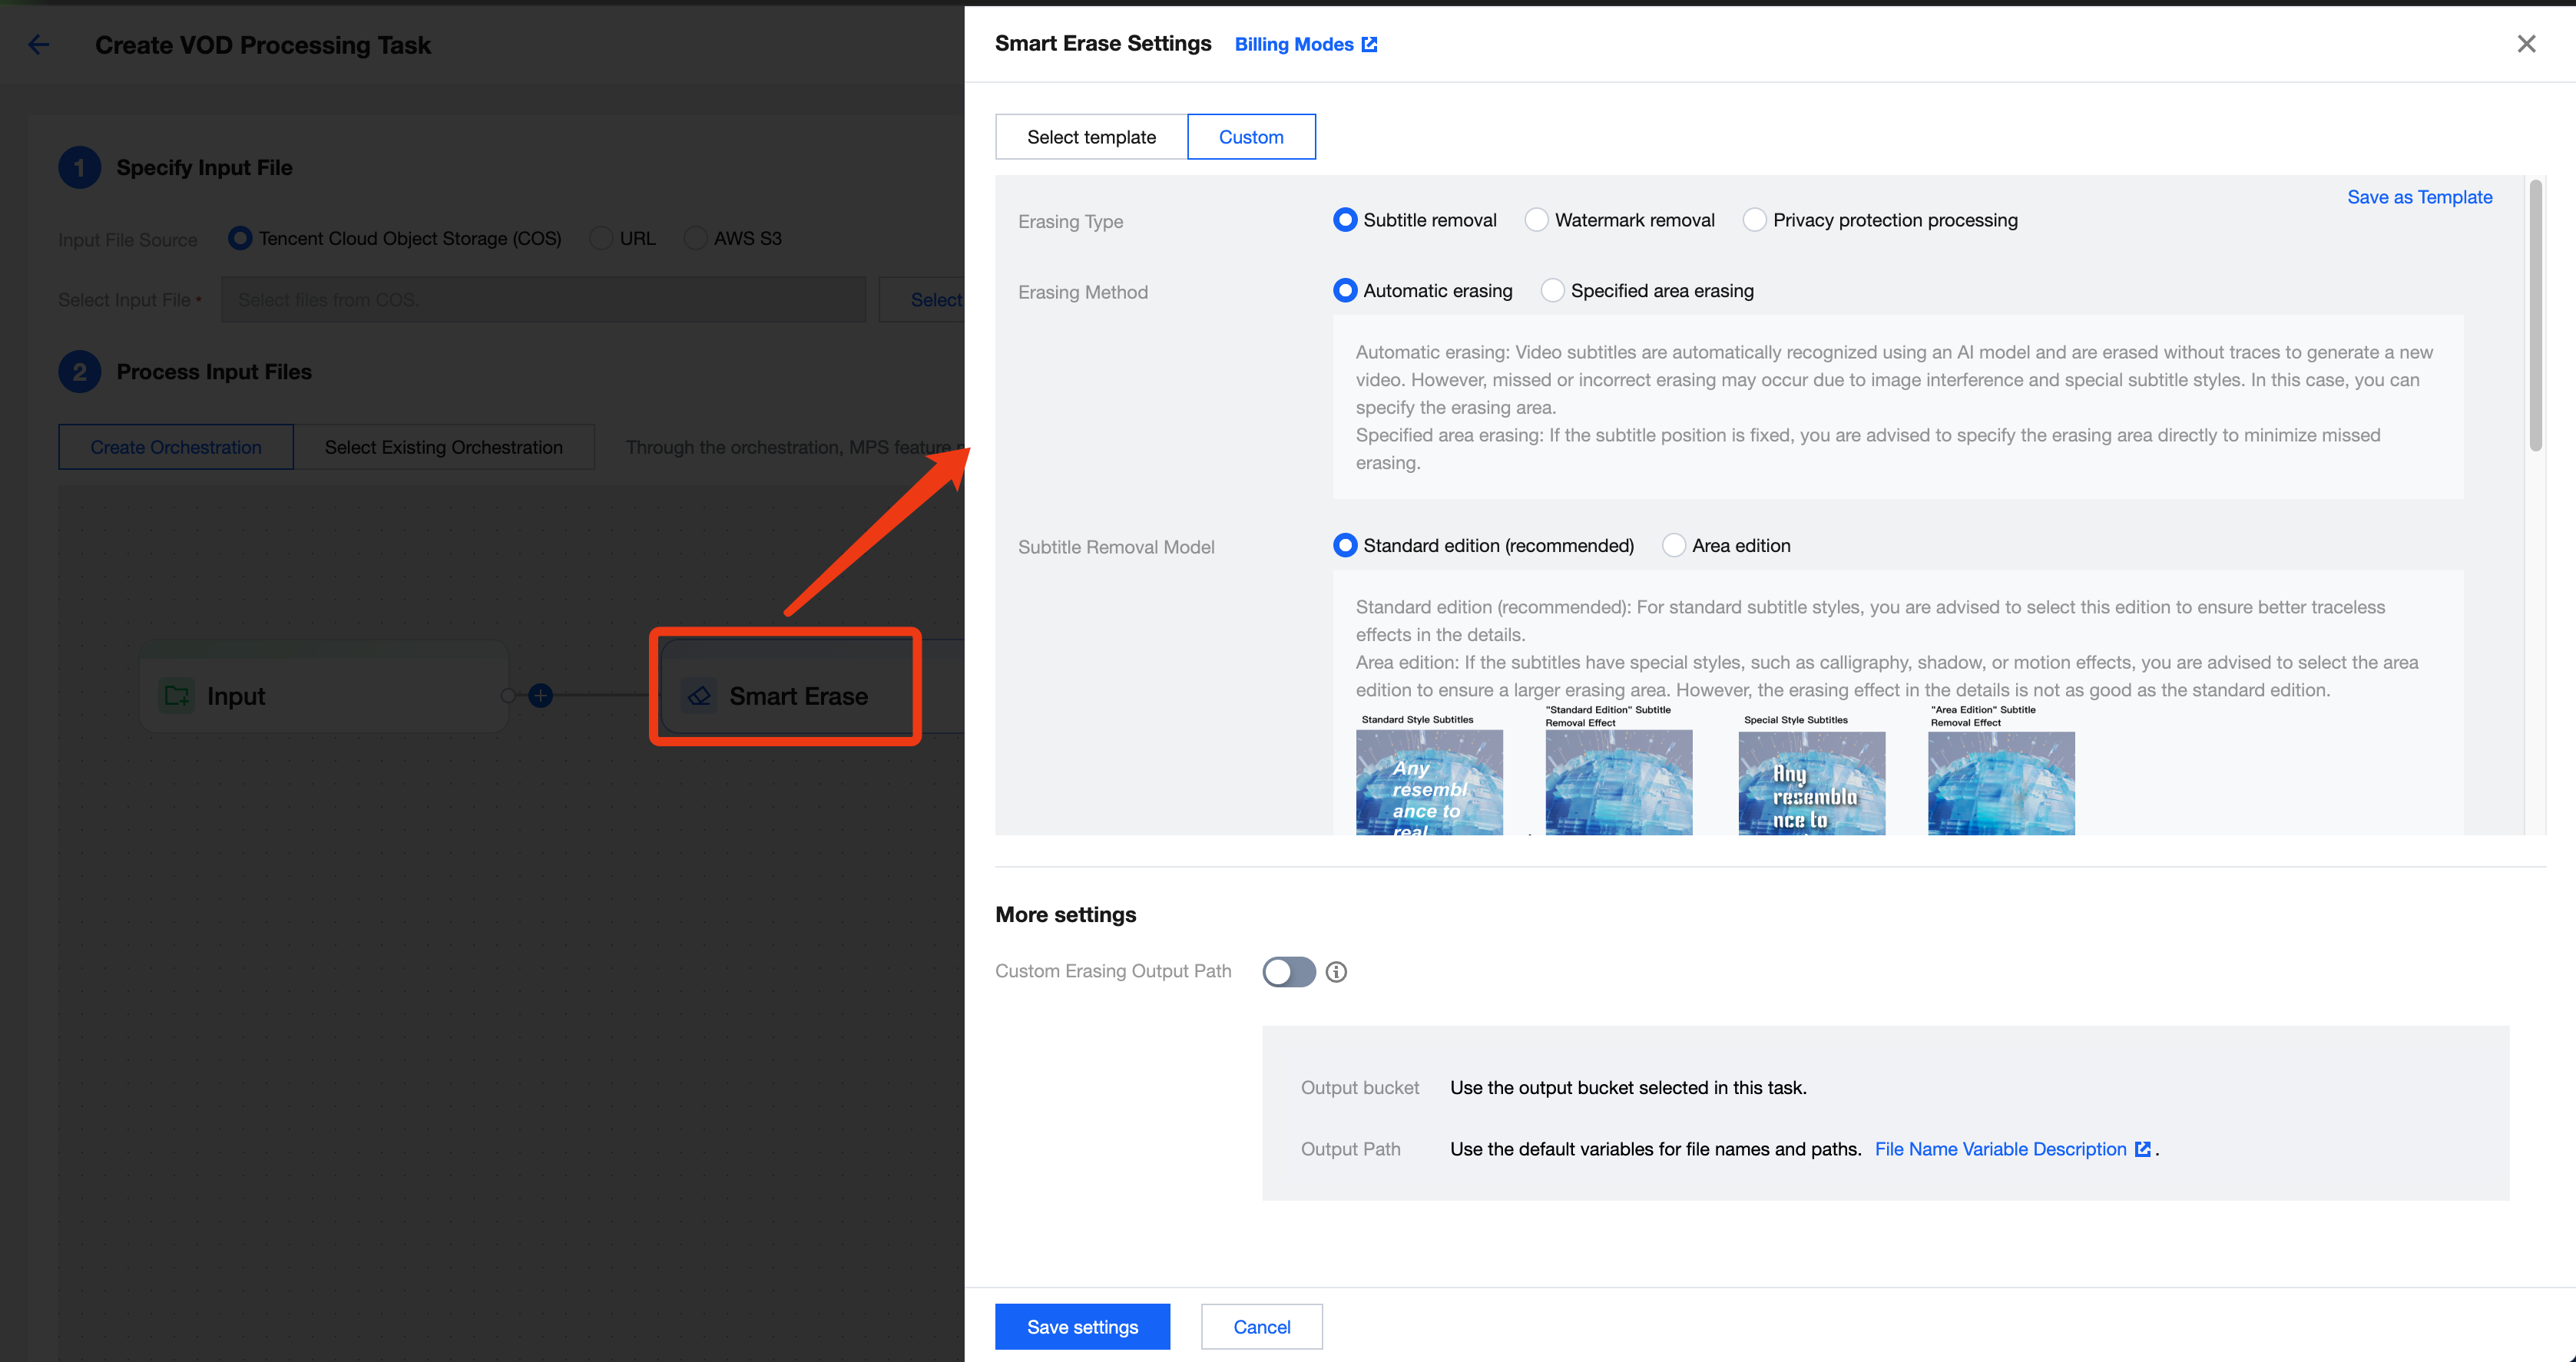Click the settings panel vertical scrollbar
The width and height of the screenshot is (2576, 1362).
[x=2535, y=316]
